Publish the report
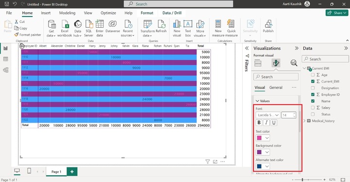Viewport: 350px width, 182px height. (268, 26)
